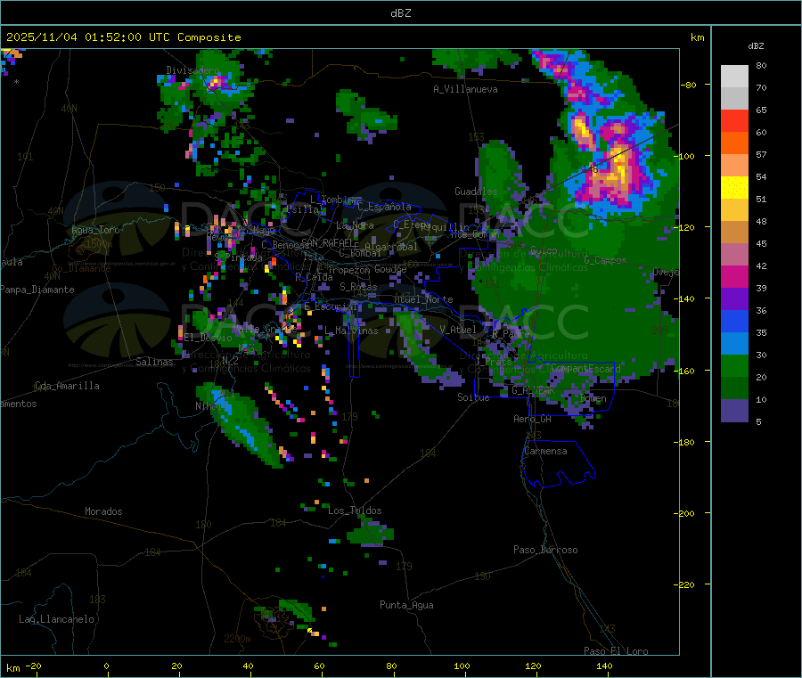802x678 pixels.
Task: Click the 'Carmensa' map label
Action: pyautogui.click(x=545, y=451)
